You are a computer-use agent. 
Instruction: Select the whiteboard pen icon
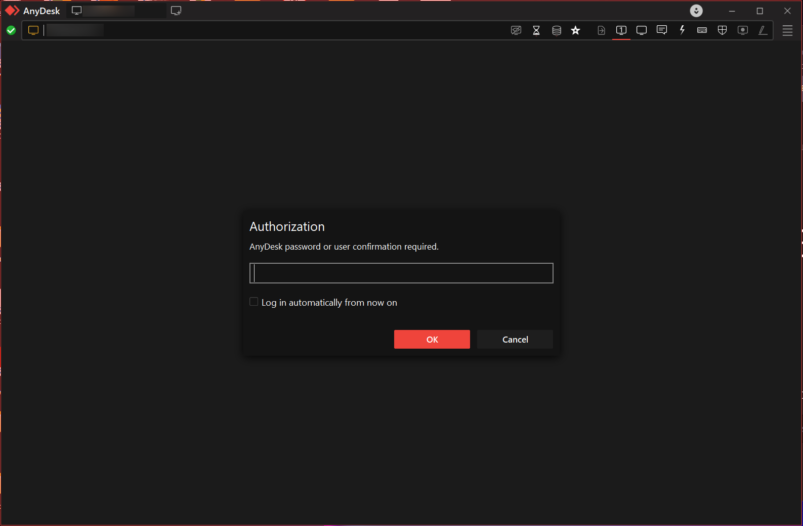(763, 30)
